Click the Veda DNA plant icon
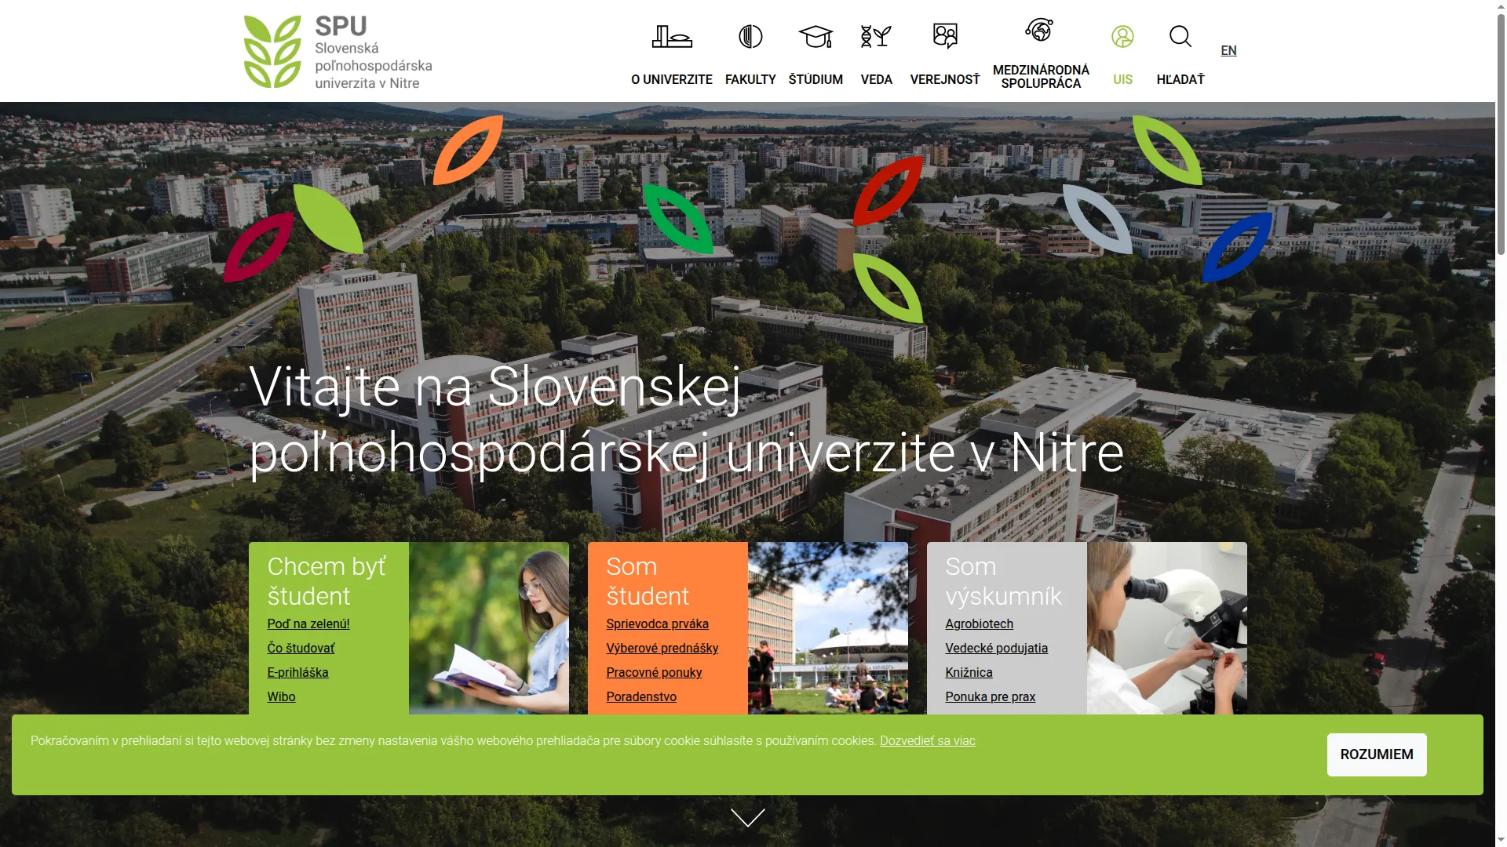Viewport: 1507px width, 847px height. click(876, 36)
